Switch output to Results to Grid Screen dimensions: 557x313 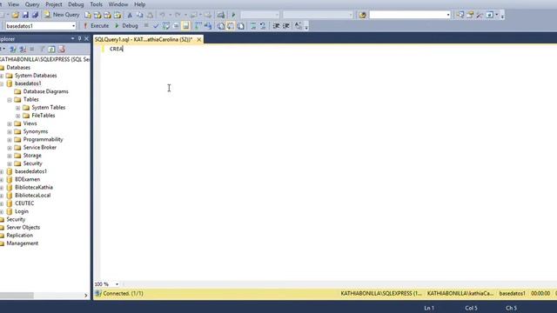click(x=231, y=25)
